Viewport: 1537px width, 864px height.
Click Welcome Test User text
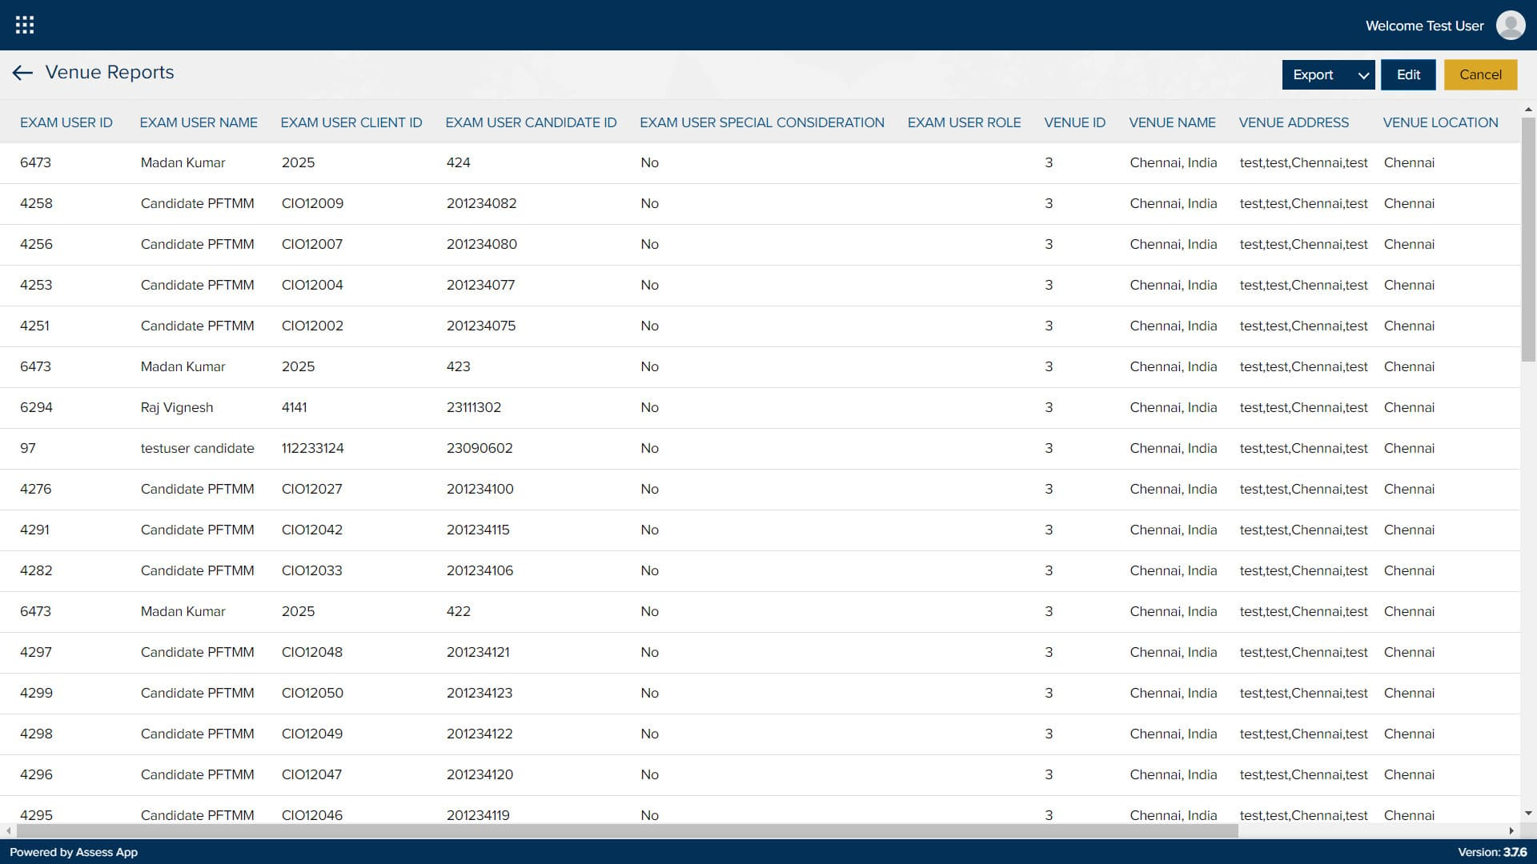point(1424,26)
